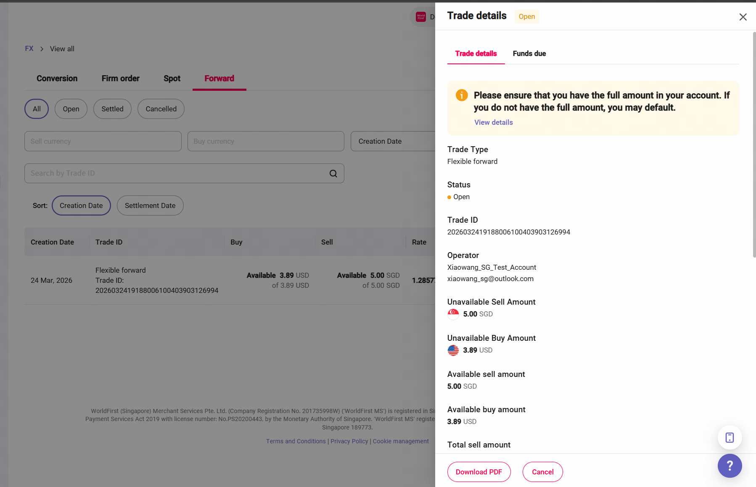Open the mobile device floating icon

pos(730,437)
